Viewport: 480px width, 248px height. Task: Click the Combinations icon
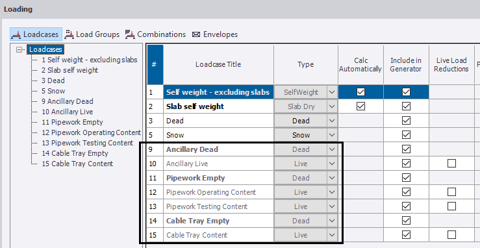pos(130,34)
